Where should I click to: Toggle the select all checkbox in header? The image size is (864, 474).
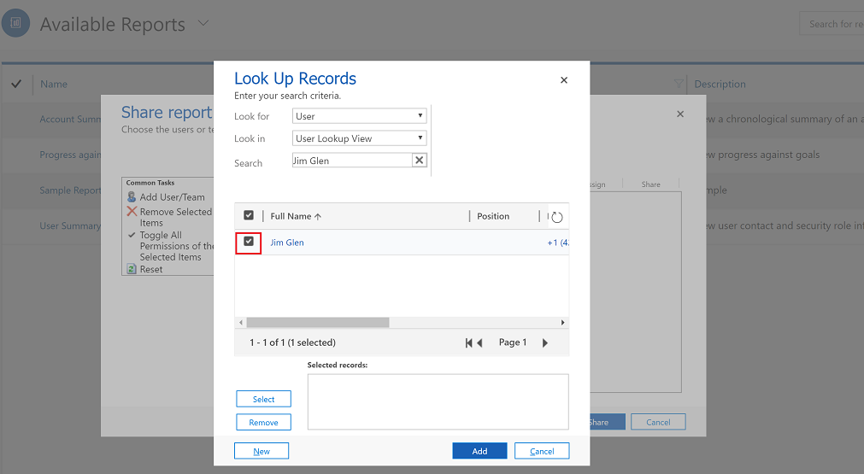[x=249, y=216]
